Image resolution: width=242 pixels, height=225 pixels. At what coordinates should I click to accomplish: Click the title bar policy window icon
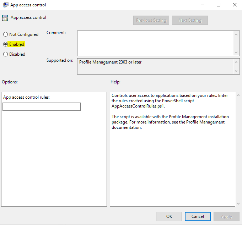click(5, 5)
